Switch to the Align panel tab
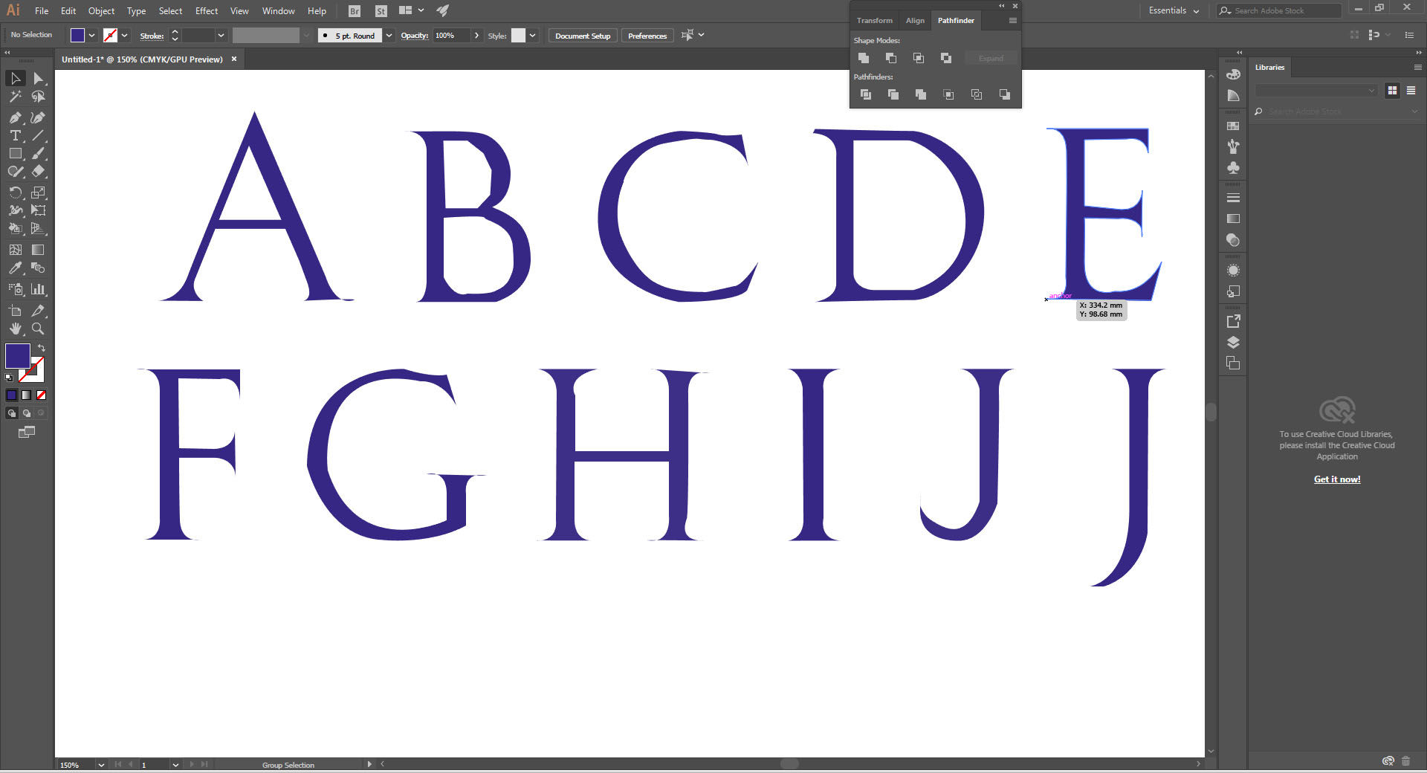The image size is (1427, 773). click(x=915, y=20)
